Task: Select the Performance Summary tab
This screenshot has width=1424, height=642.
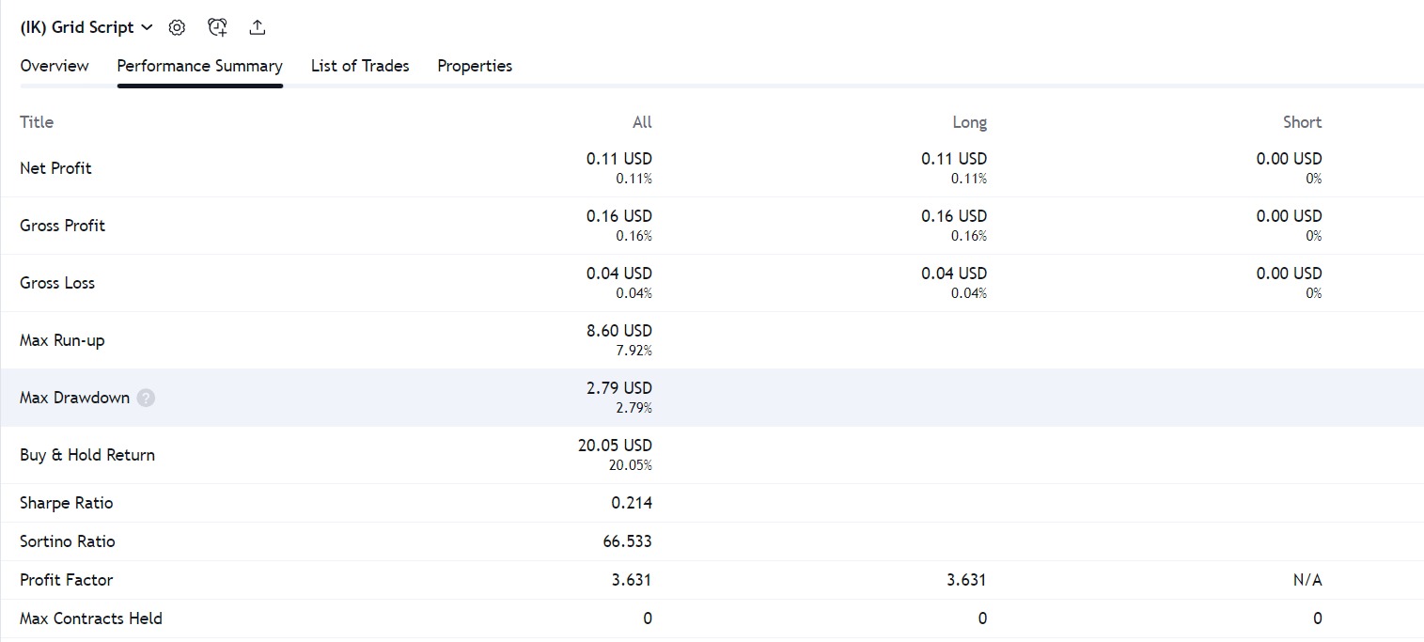Action: point(199,66)
